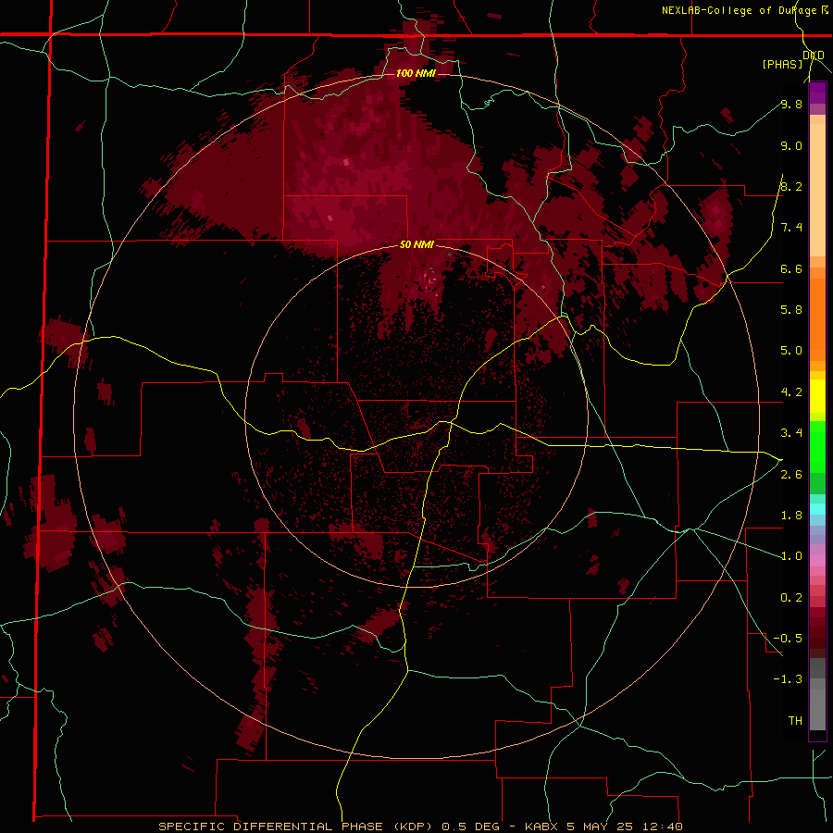
Task: Click the -0.5 value on the color scale
Action: click(788, 639)
